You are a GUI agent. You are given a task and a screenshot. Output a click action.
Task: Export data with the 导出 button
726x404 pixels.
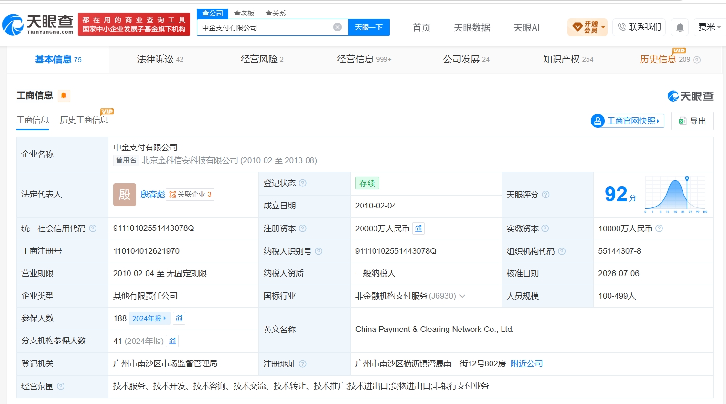click(x=692, y=121)
